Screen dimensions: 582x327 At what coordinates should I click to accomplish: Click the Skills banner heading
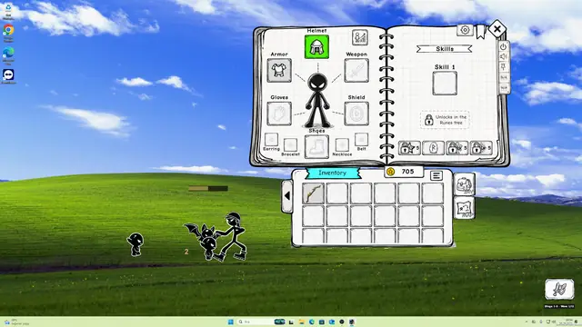click(x=445, y=49)
